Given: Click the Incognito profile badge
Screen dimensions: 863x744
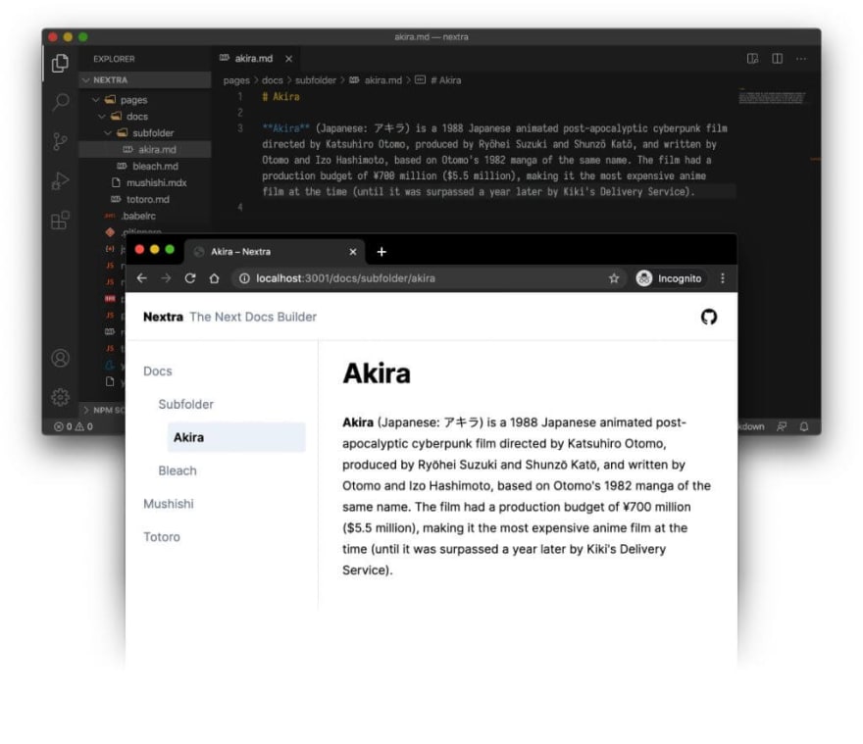Looking at the screenshot, I should pyautogui.click(x=670, y=278).
